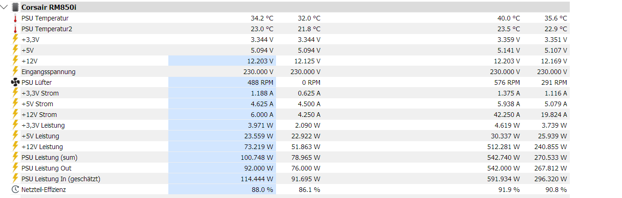The height and width of the screenshot is (198, 622).
Task: Select the +12V Leistung label
Action: point(42,147)
